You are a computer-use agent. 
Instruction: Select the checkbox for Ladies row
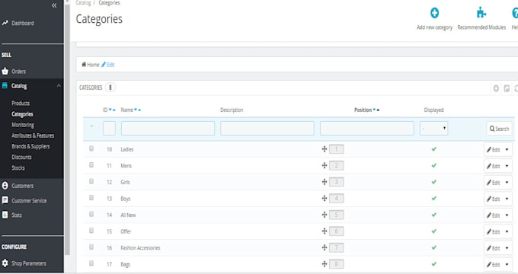91,148
